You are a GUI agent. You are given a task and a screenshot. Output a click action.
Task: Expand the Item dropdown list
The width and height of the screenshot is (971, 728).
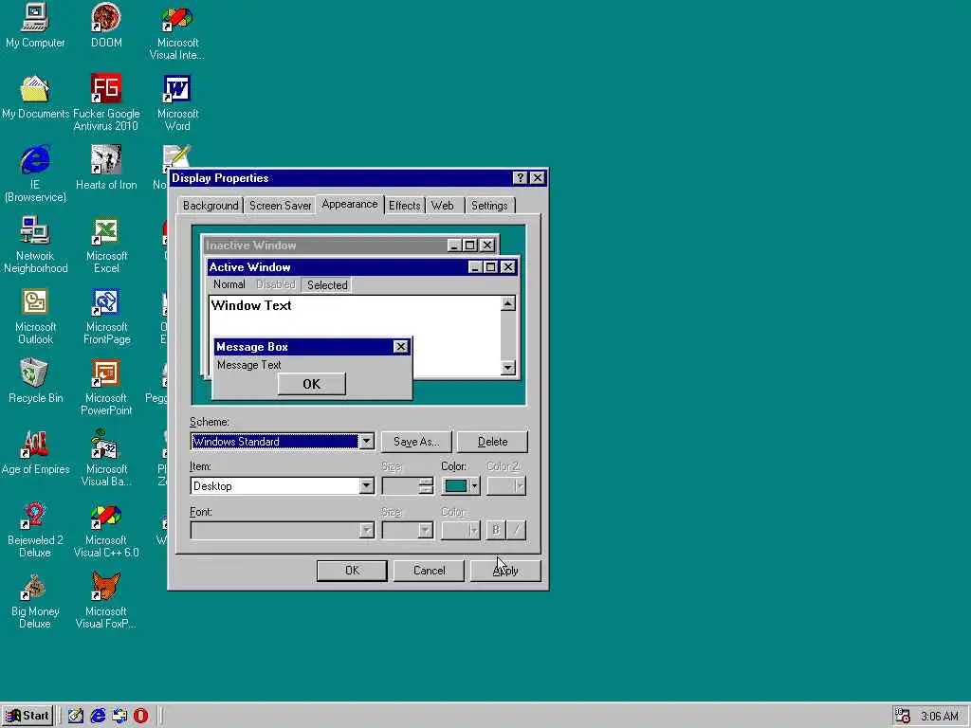pyautogui.click(x=367, y=486)
